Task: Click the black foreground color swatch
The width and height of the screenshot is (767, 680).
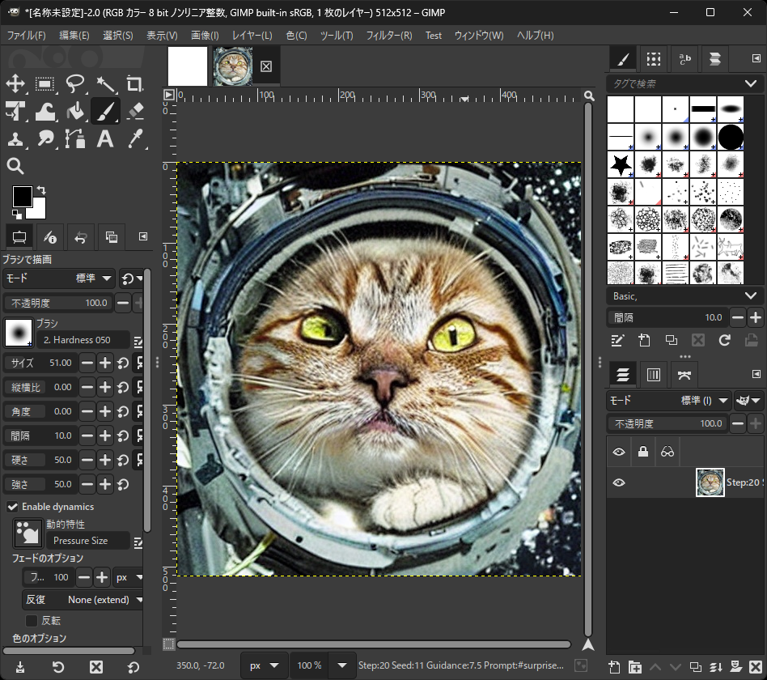Action: click(x=23, y=197)
